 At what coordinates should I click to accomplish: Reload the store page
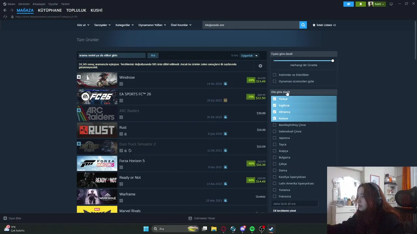click(x=5, y=17)
